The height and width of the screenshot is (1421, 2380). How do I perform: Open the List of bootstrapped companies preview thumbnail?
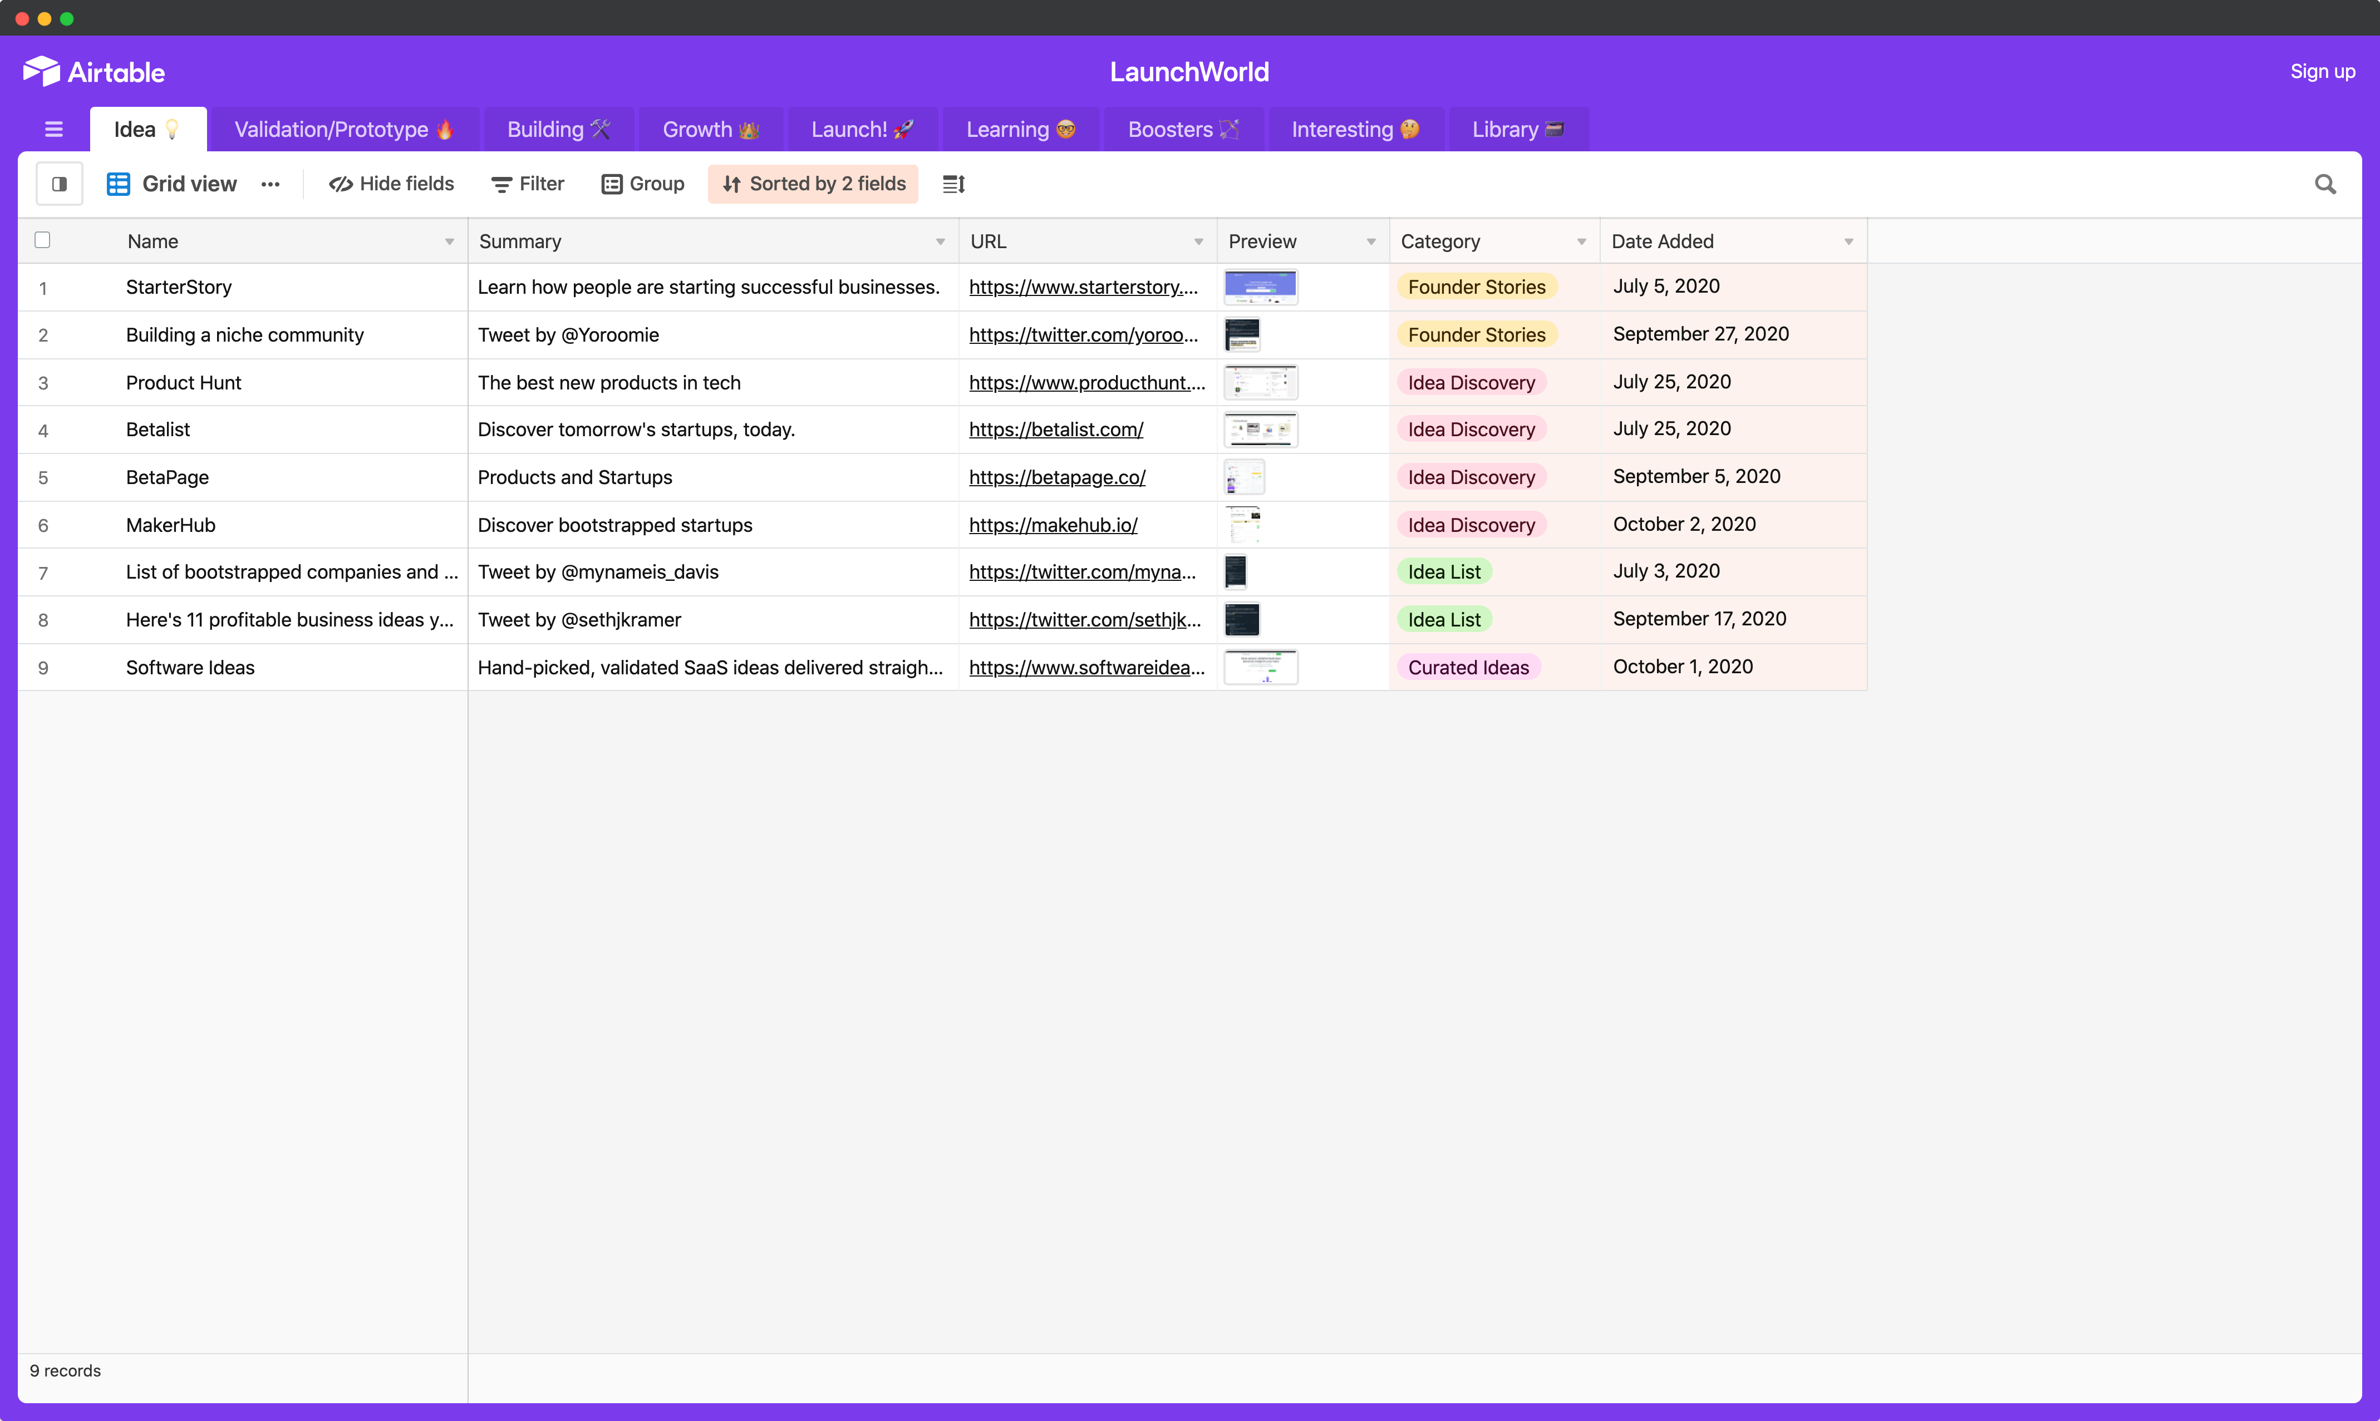click(x=1236, y=573)
